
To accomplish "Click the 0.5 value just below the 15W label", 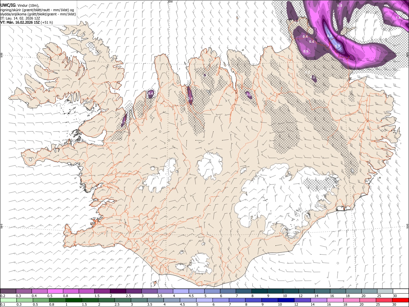I will [340, 5].
